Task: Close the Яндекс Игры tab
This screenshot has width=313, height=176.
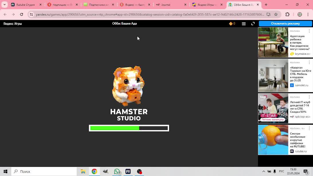Action: [221, 5]
